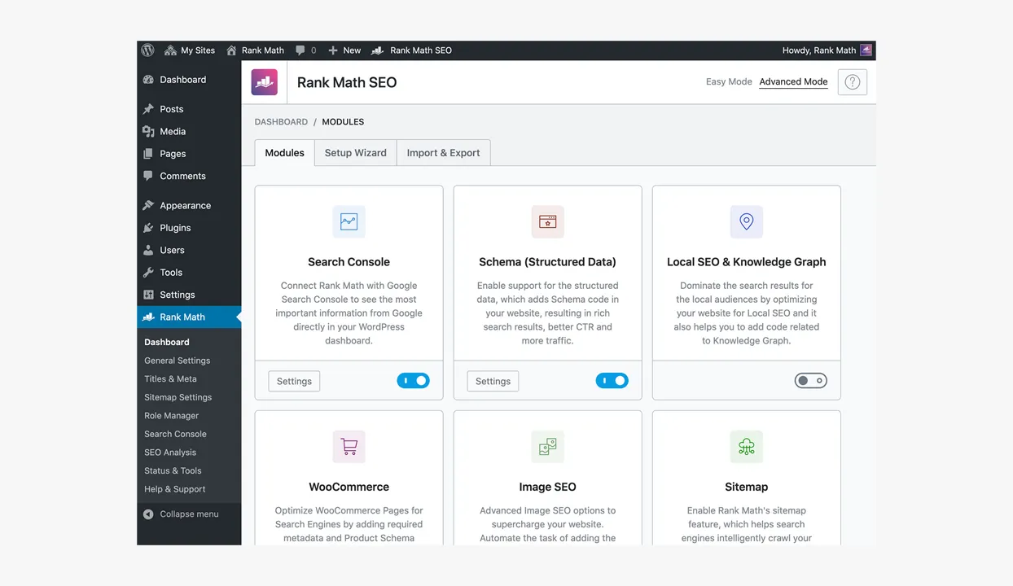Select Rank Math in the sidebar

point(189,317)
